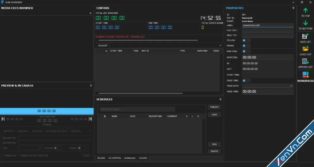Screen dimensions: 314x167
Task: Switch to the BLOCKS tab
Action: pos(101,158)
